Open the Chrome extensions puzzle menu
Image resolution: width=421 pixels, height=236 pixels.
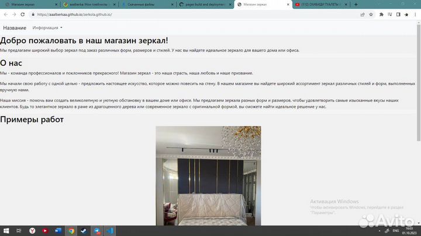(381, 15)
